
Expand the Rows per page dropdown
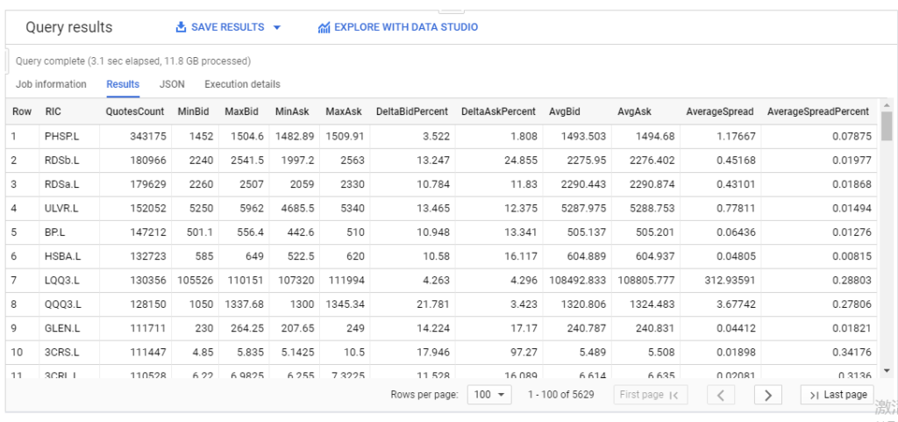[490, 395]
